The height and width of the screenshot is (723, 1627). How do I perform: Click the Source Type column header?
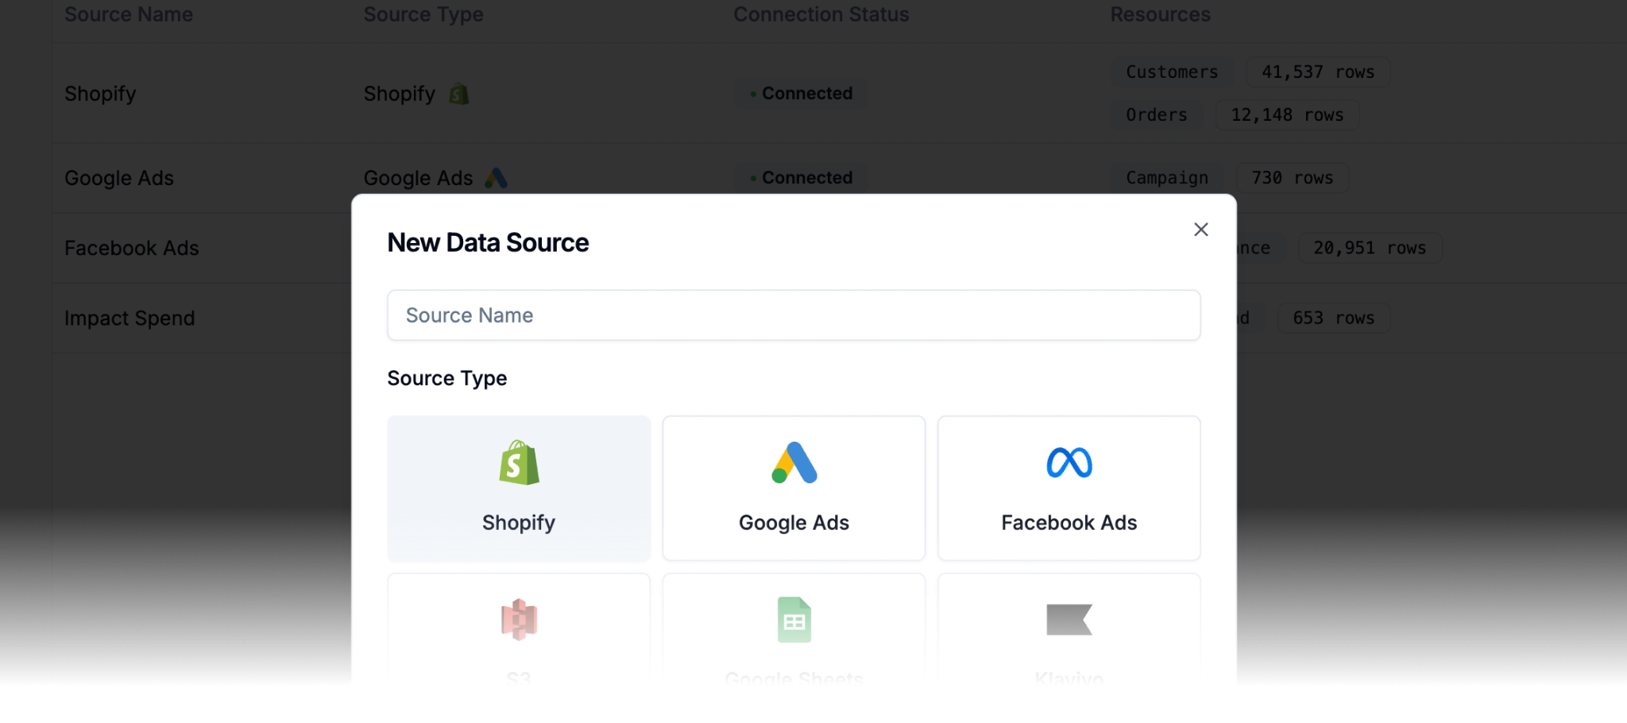coord(423,14)
